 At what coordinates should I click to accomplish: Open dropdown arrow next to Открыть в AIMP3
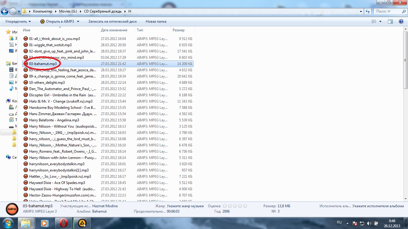click(x=78, y=21)
